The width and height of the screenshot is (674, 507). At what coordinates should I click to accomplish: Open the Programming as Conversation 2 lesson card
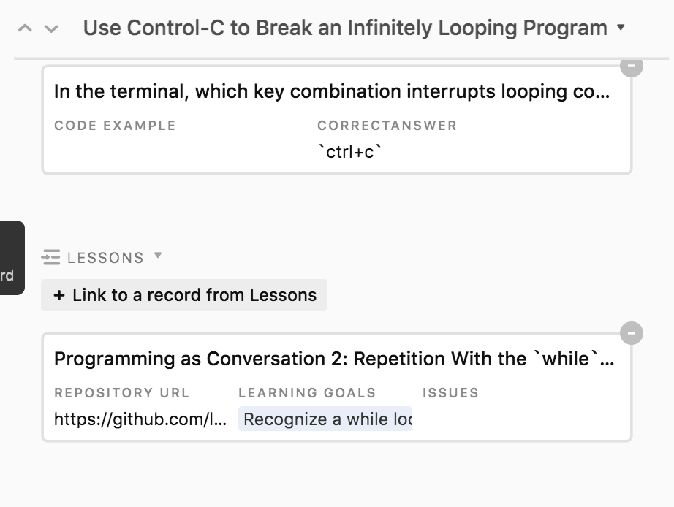[333, 359]
